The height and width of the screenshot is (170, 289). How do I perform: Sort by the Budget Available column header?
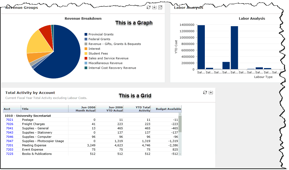tap(168, 109)
